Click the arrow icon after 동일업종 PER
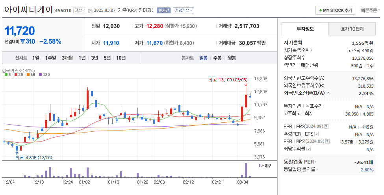384x195 pixels. [x=316, y=162]
